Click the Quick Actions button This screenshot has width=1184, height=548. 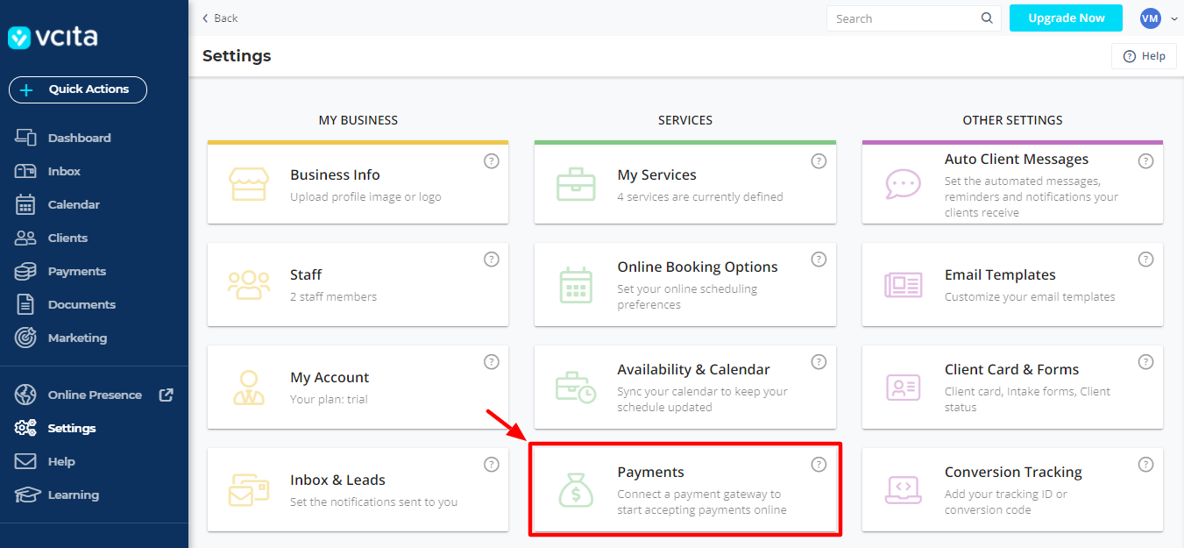pos(78,89)
